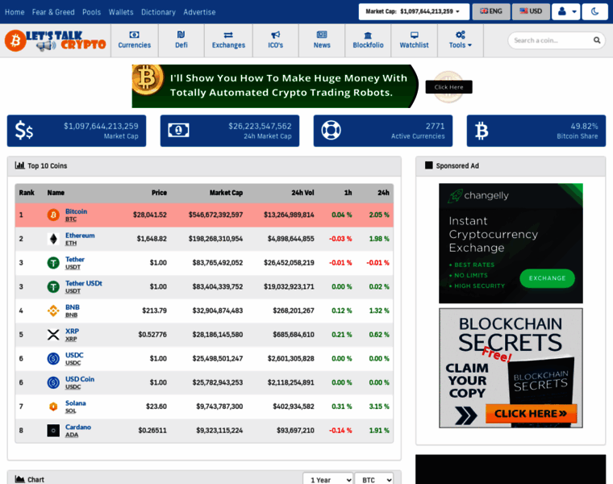Open the Ethereum coin link
The image size is (613, 484).
coord(80,236)
